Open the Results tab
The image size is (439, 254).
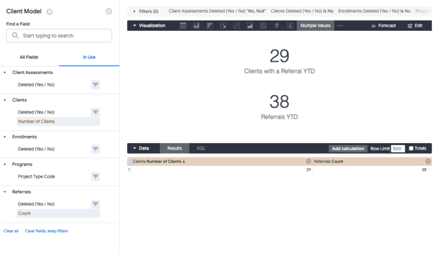174,148
